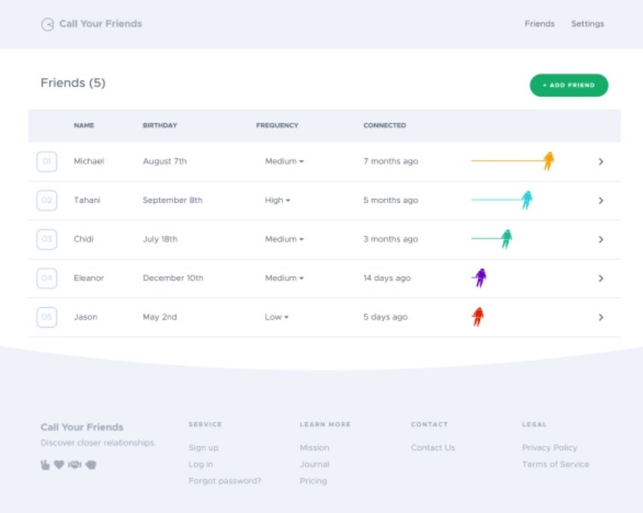The image size is (643, 513).
Task: Click the Name column header
Action: pos(84,126)
